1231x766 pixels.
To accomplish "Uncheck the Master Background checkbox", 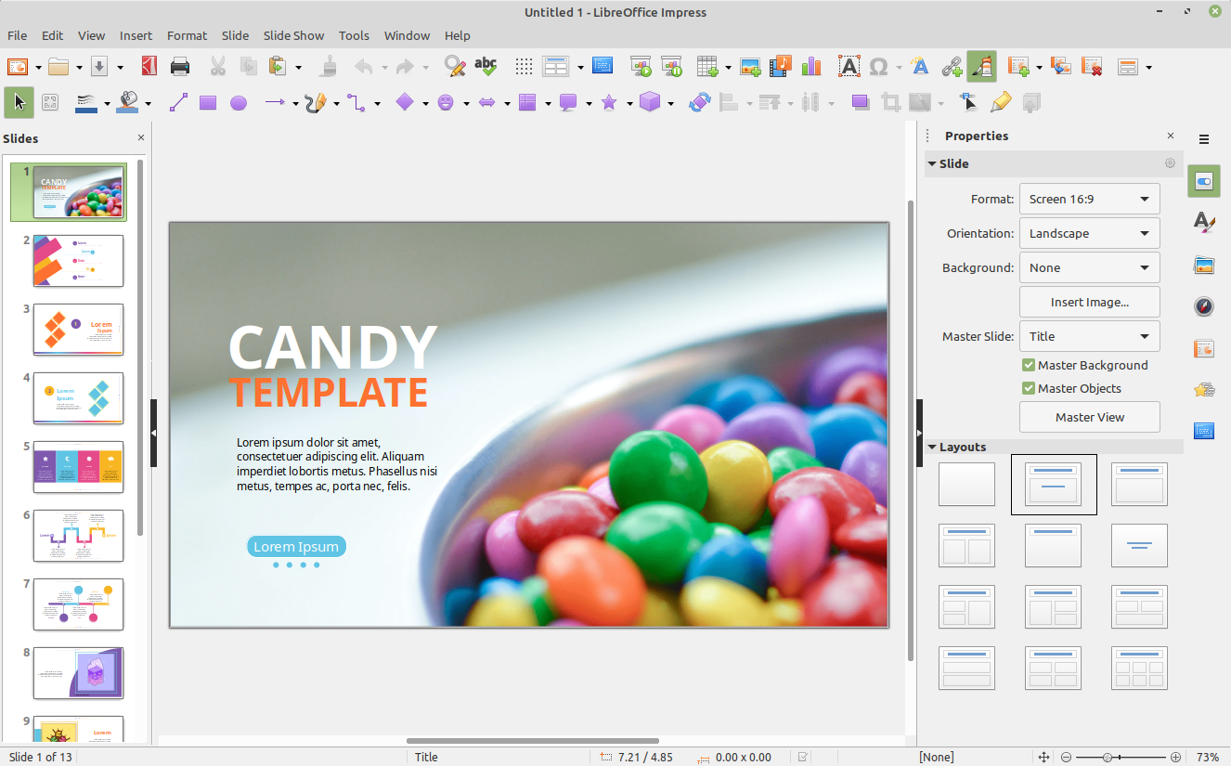I will coord(1029,365).
